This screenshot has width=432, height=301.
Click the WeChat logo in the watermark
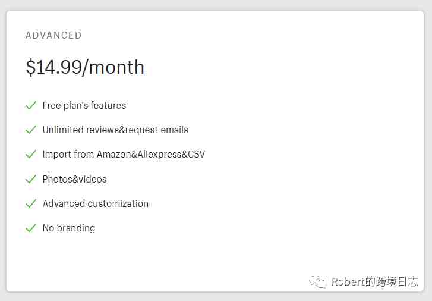(x=319, y=281)
